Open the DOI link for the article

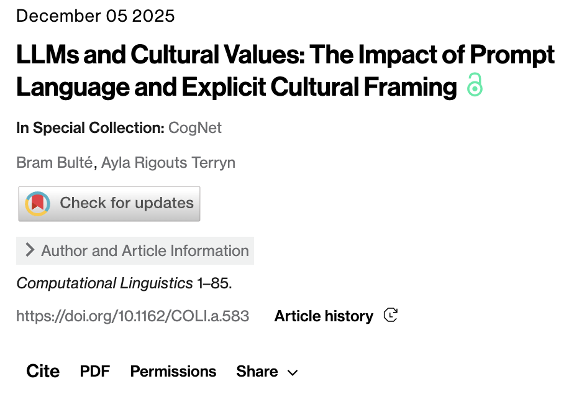click(x=133, y=316)
